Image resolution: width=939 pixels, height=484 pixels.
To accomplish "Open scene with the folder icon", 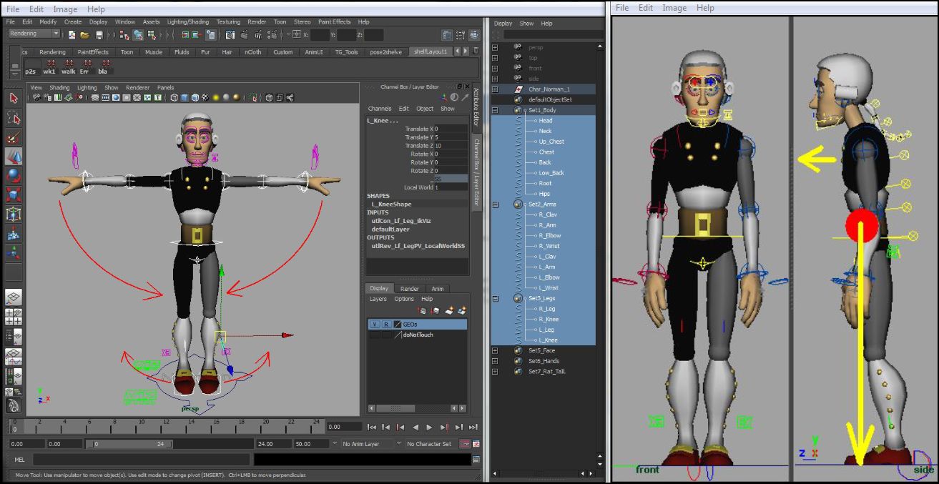I will point(84,34).
